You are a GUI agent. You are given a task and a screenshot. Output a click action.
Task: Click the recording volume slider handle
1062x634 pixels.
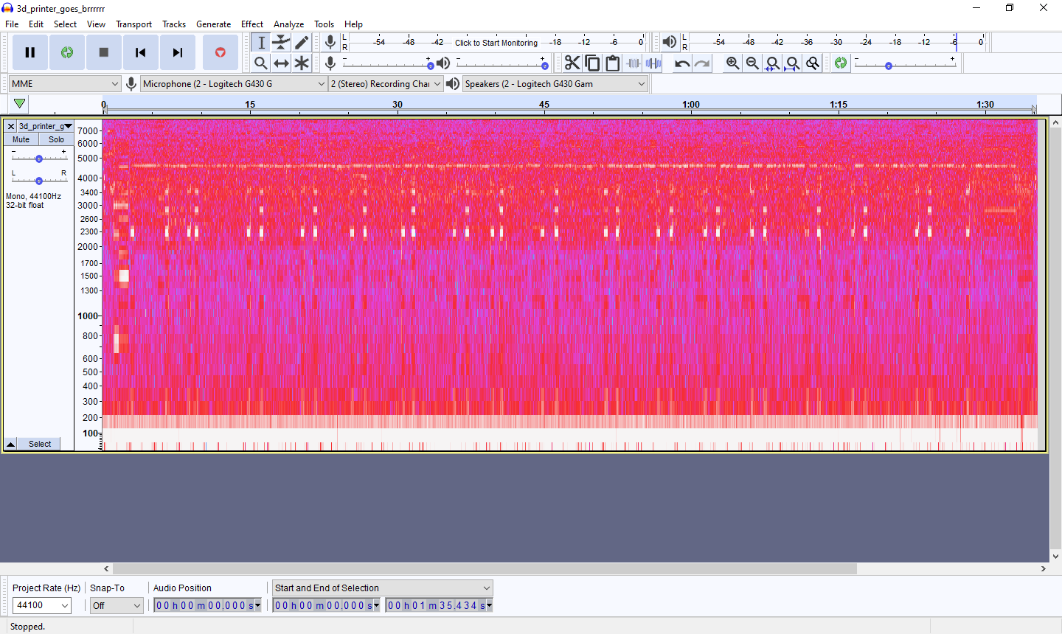[x=430, y=66]
